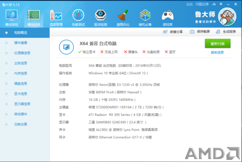The image size is (242, 162).
Task: Click the Windows 10 专业版 64位 value
Action: point(118,73)
